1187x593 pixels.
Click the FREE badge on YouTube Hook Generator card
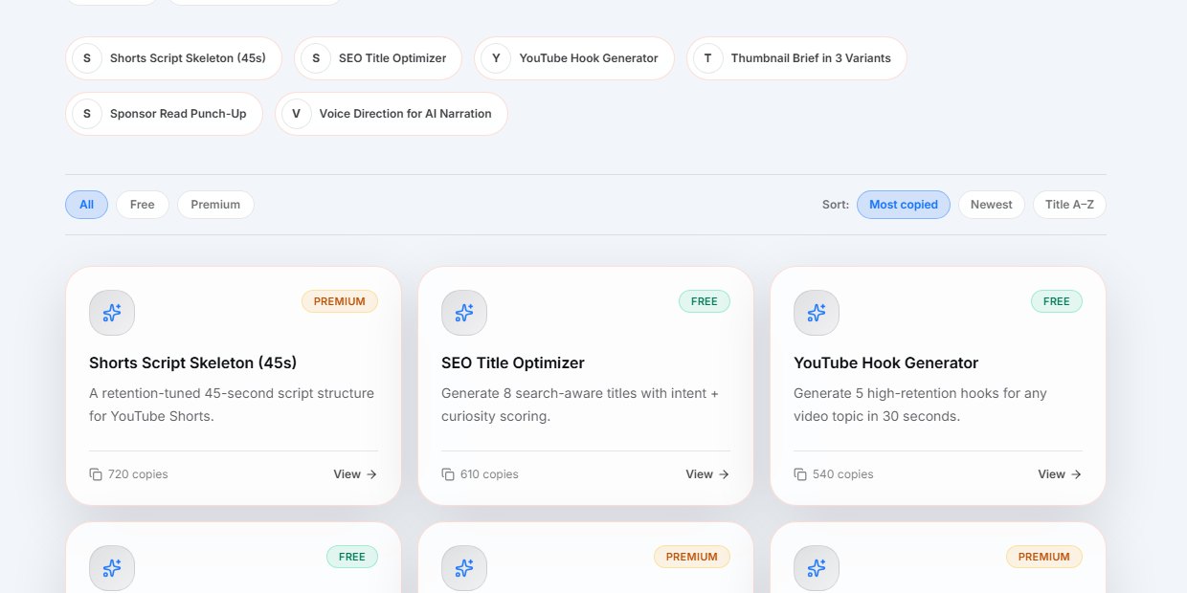(1057, 301)
